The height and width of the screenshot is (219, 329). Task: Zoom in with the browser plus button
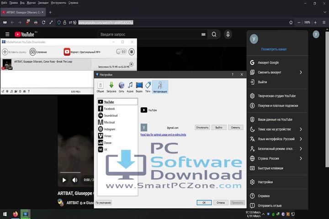[315, 22]
